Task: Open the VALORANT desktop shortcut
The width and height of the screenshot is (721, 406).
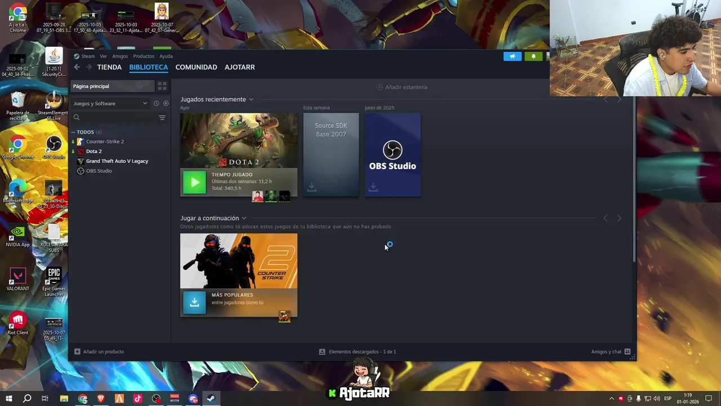Action: (x=17, y=280)
